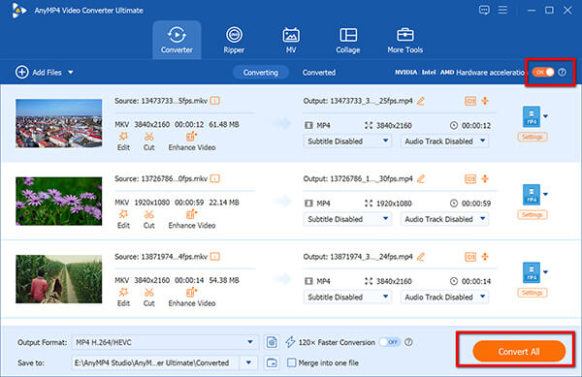Viewport: 582px width, 377px height.
Task: Click the Convert All button
Action: (x=519, y=351)
